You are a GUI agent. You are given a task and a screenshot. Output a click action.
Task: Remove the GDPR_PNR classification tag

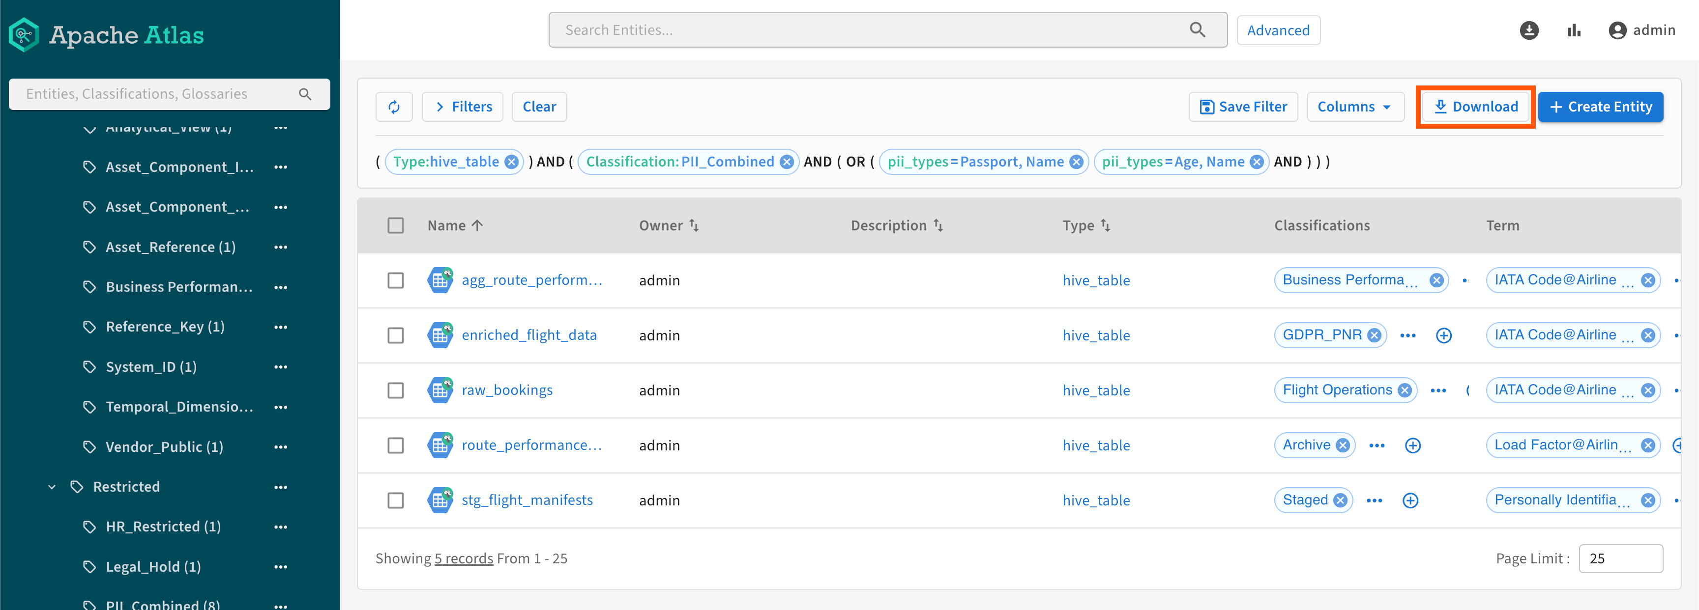coord(1374,335)
